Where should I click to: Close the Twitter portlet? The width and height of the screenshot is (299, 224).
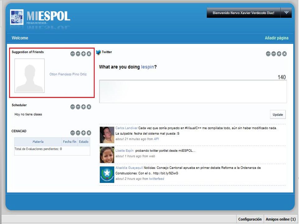284,54
